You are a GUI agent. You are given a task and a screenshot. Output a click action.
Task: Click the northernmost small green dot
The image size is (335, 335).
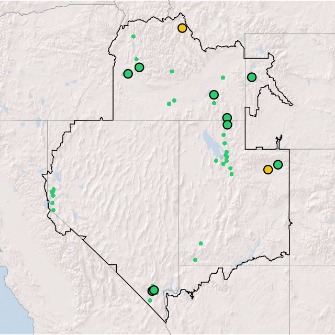133,37
